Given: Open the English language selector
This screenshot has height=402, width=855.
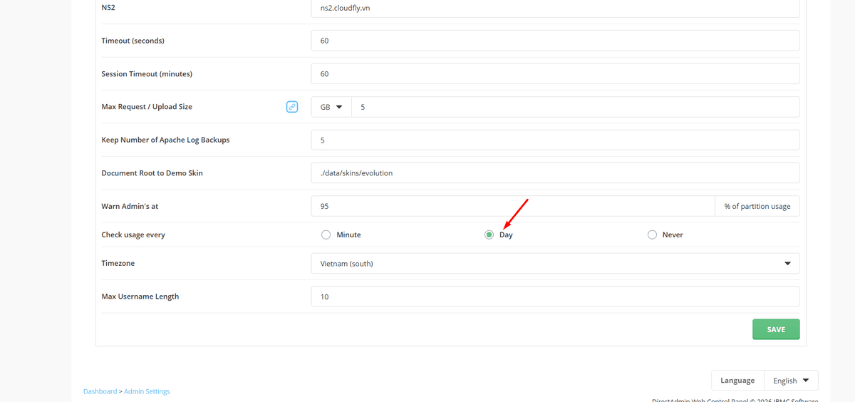Looking at the screenshot, I should (x=791, y=381).
